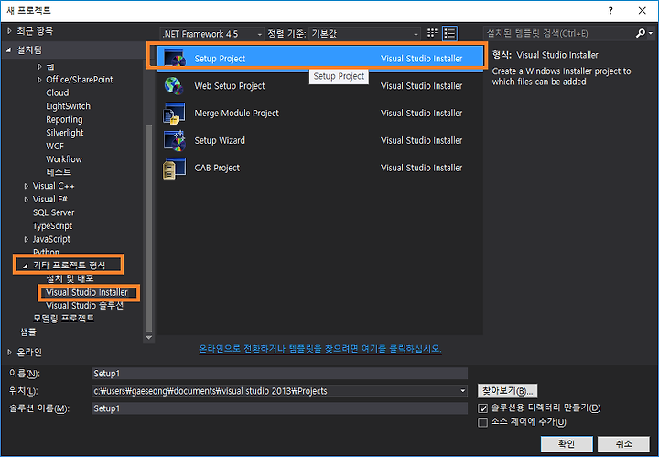Select the Cloud category
The width and height of the screenshot is (659, 457).
[x=57, y=92]
